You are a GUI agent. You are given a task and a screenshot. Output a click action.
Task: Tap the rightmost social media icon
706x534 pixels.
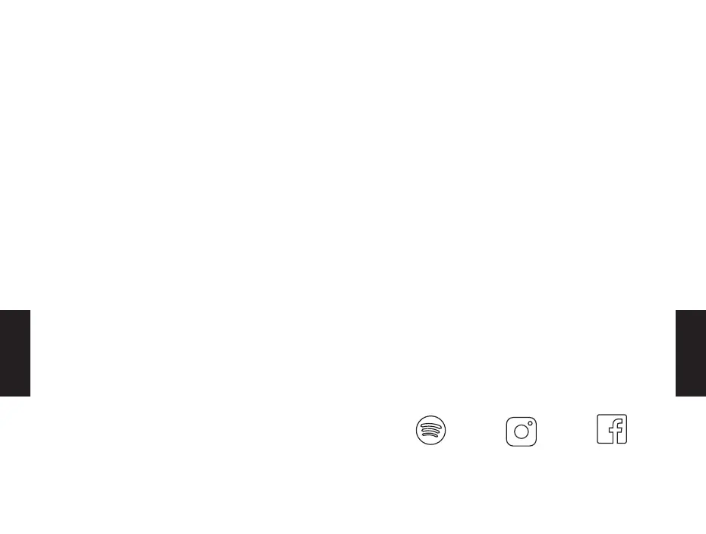pyautogui.click(x=612, y=429)
